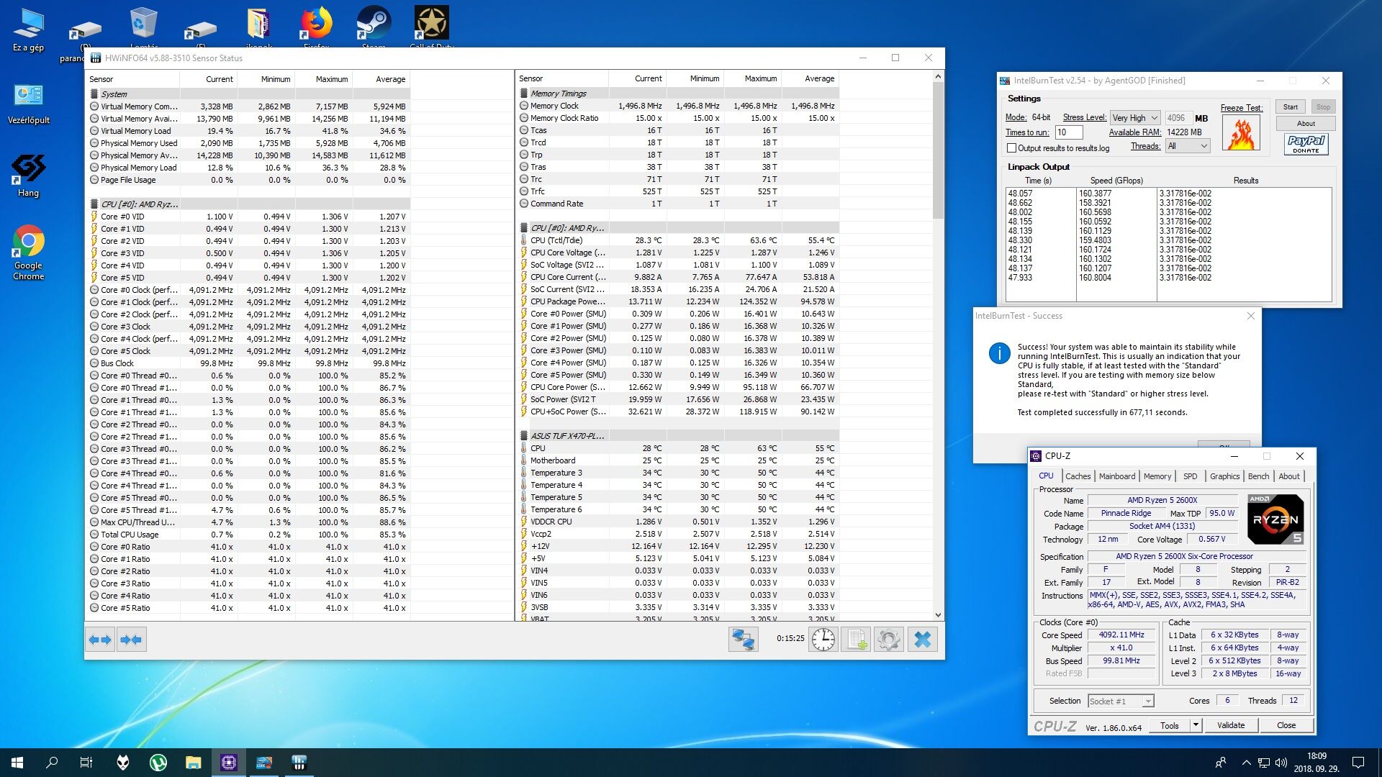This screenshot has height=777, width=1382.
Task: Click the CPU-Z Validate button
Action: tap(1230, 725)
